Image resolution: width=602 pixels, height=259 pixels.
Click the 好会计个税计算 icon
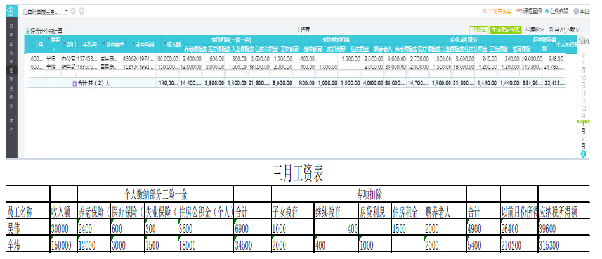click(27, 31)
